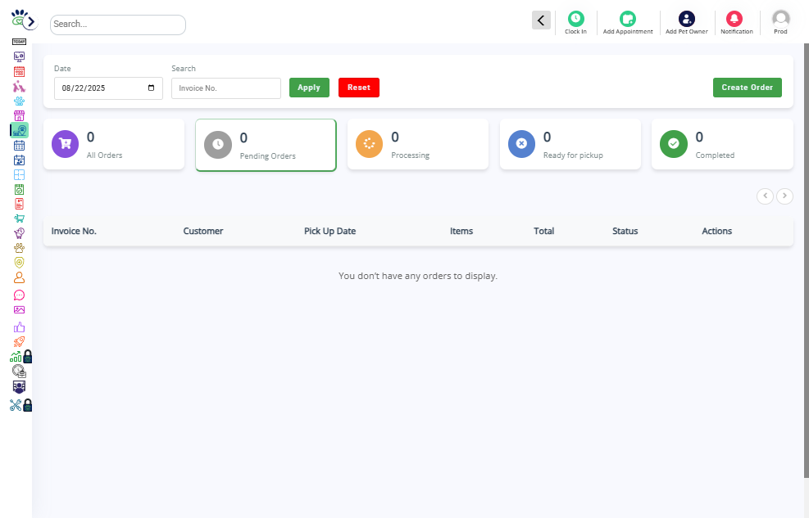Open the Date picker field
The image size is (809, 518).
(108, 88)
